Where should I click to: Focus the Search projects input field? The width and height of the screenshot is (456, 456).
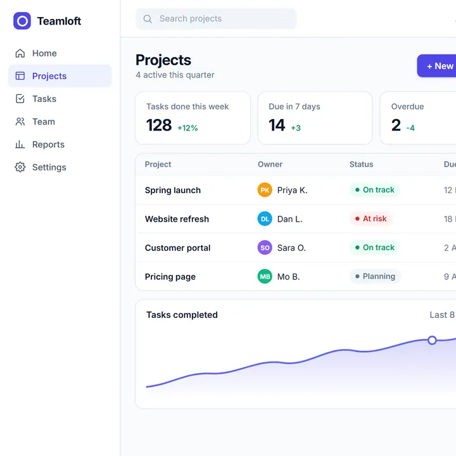point(216,19)
